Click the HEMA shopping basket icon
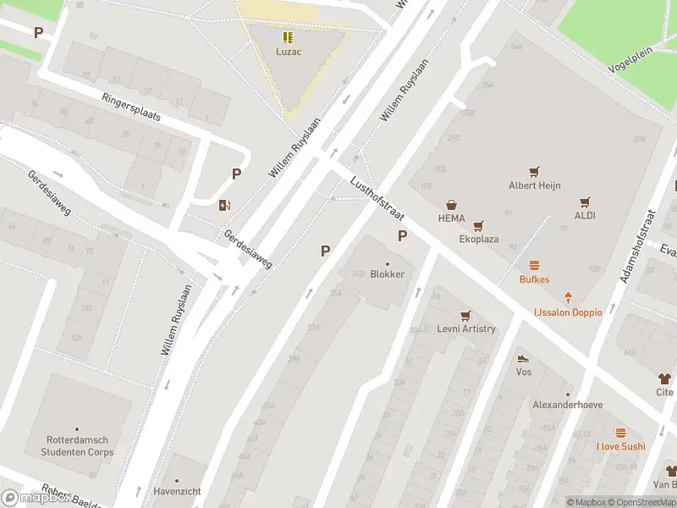 point(452,205)
